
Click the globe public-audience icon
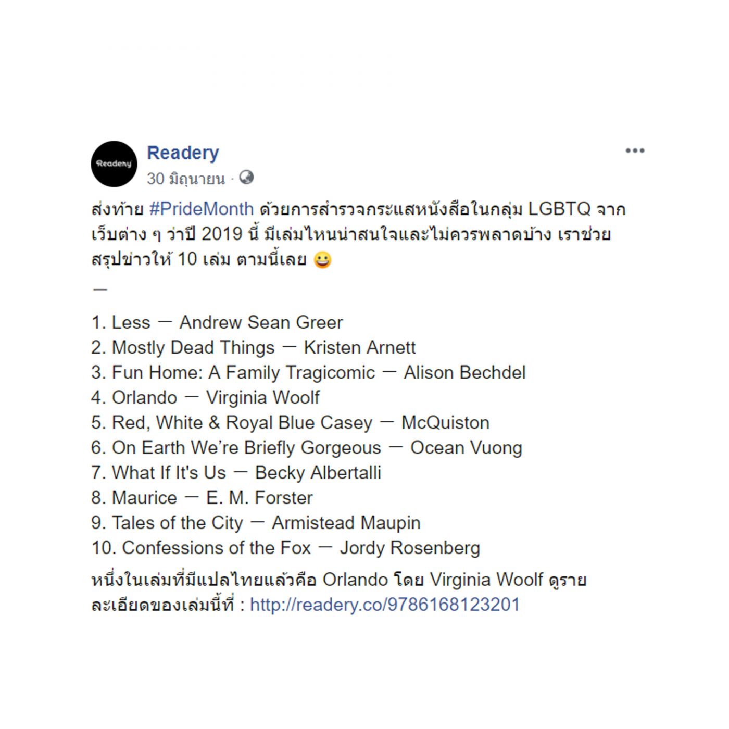pyautogui.click(x=246, y=178)
